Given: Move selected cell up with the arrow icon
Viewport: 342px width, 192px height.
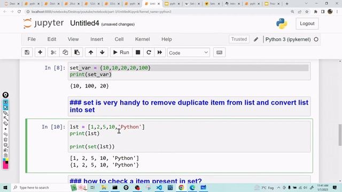Looking at the screenshot, I should pos(91,52).
